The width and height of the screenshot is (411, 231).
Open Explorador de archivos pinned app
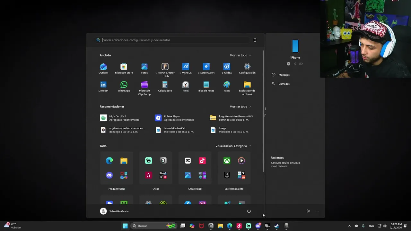point(247,88)
